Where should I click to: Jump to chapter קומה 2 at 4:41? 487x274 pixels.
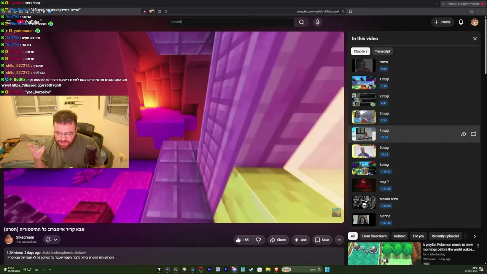pos(415,100)
